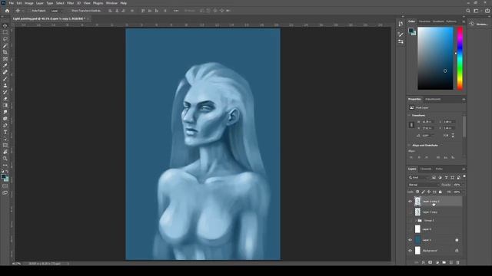Select the Crop tool
Viewport: 492px width, 276px height.
[5, 52]
